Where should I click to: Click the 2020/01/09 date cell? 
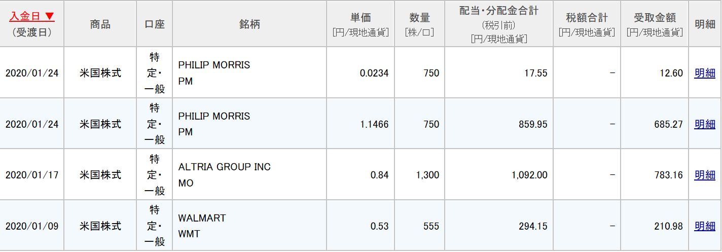coord(32,226)
